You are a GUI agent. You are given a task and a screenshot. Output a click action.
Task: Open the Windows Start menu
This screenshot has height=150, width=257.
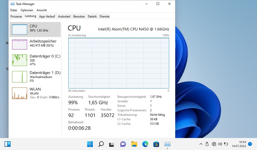(x=90, y=144)
